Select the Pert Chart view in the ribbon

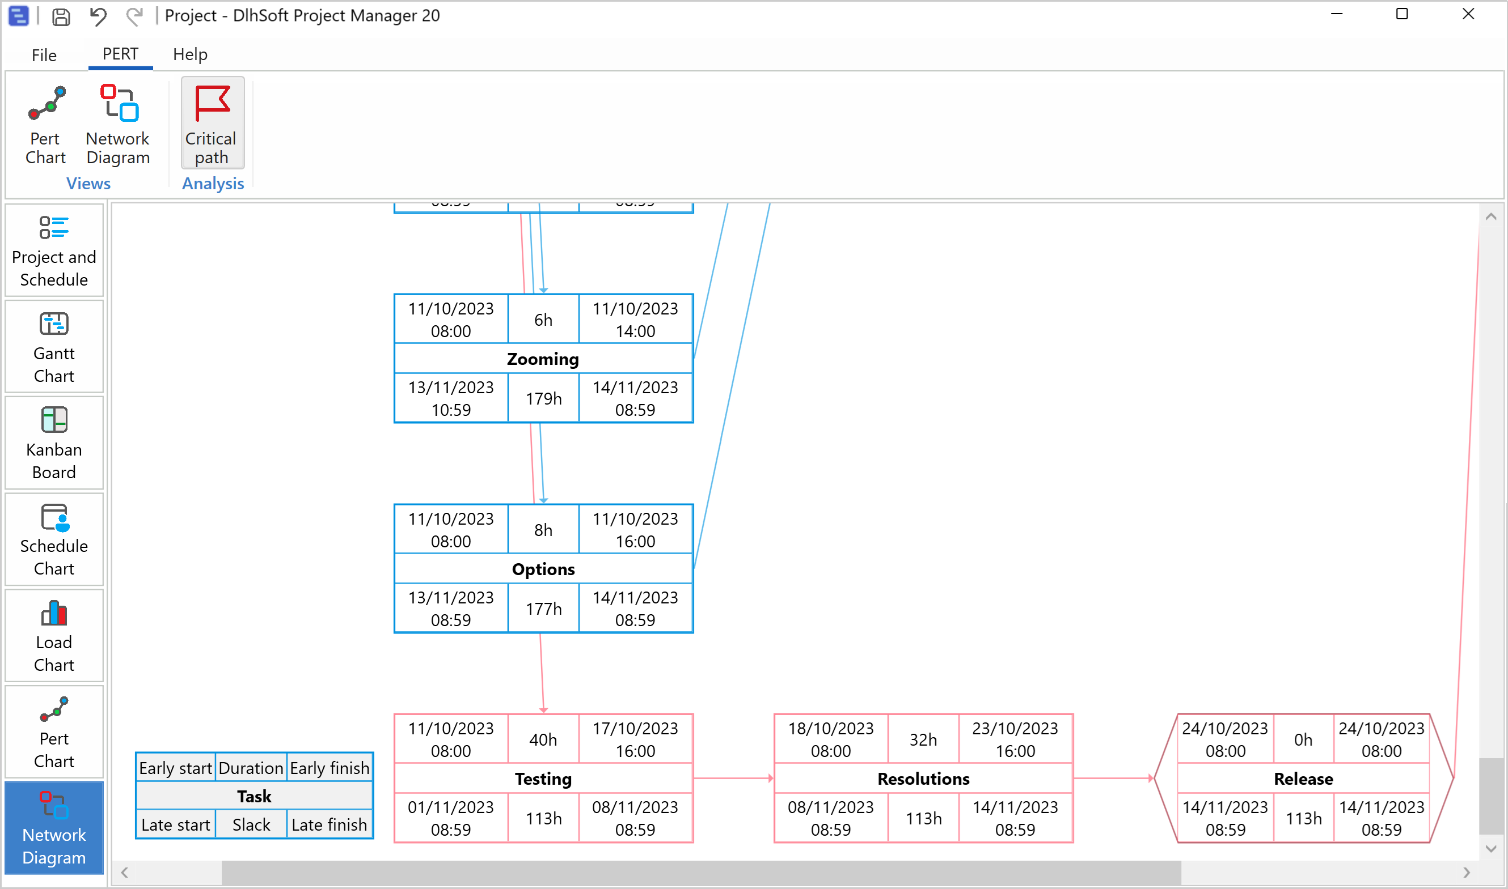coord(44,126)
